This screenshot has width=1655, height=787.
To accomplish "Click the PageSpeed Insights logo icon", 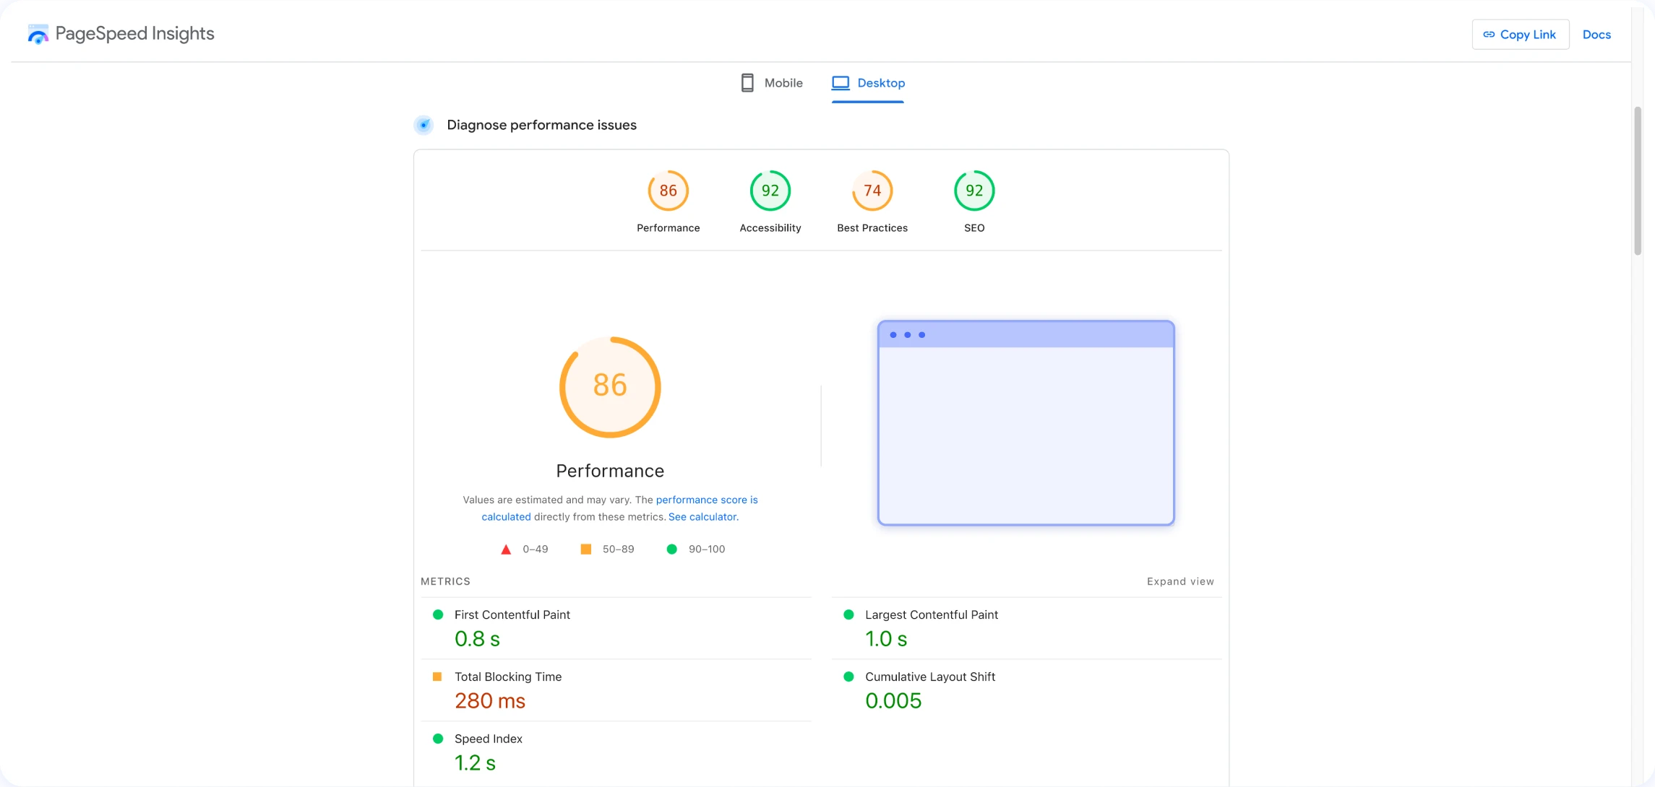I will [38, 34].
